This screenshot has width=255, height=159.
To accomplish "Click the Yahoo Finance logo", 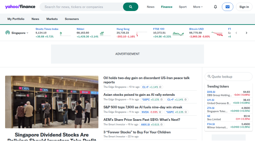I will pos(20,7).
